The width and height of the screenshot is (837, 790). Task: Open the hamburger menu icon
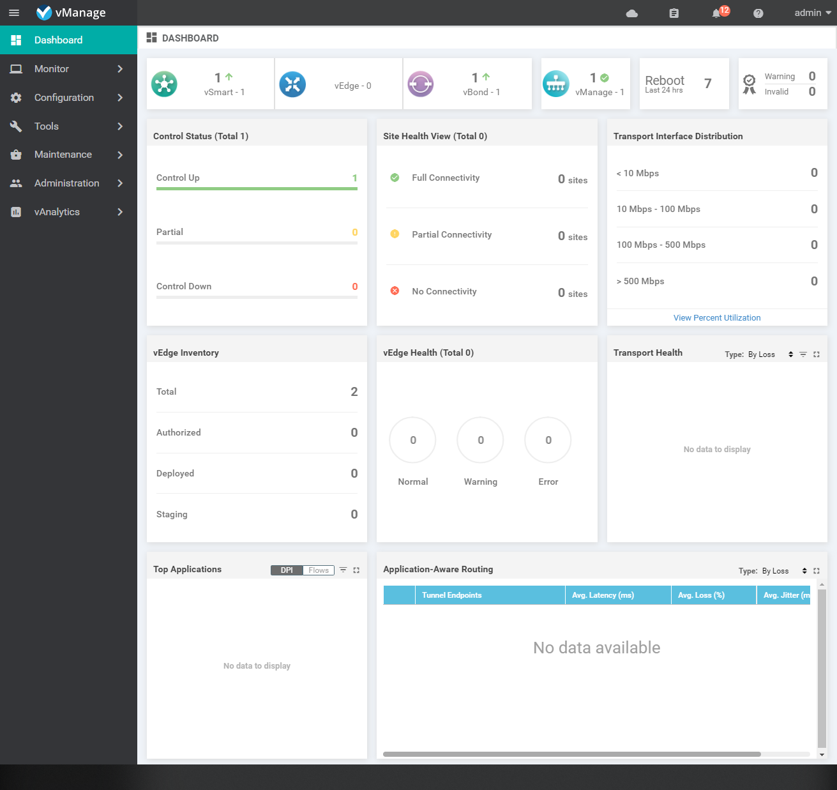pos(14,13)
